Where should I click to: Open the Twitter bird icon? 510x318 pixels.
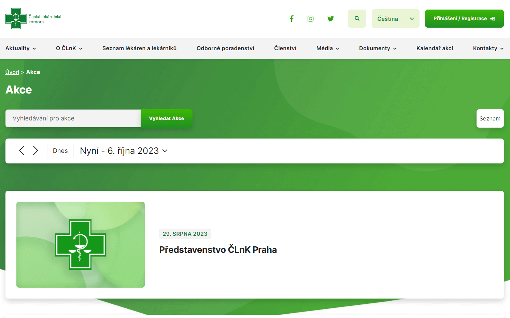click(330, 19)
